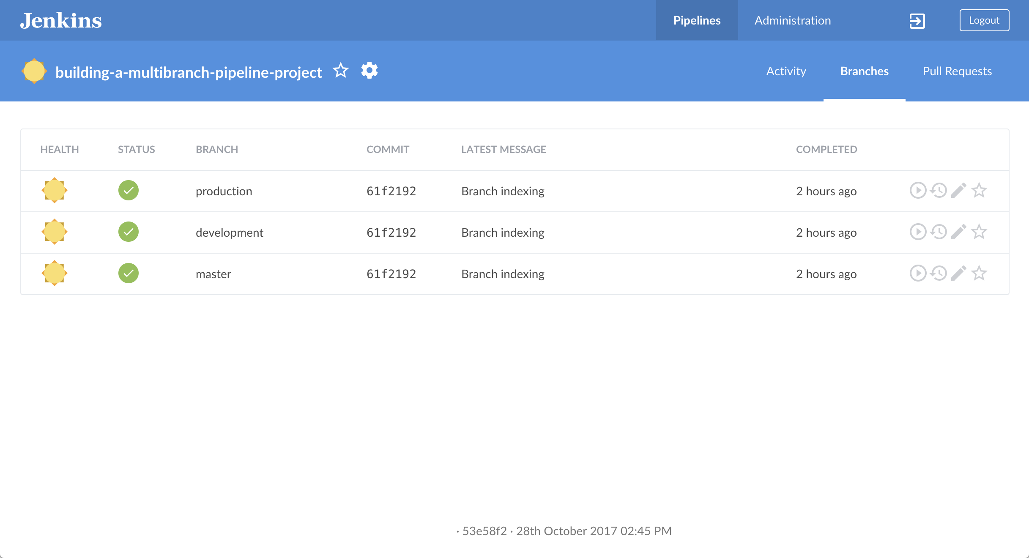Open the Pipelines section
Viewport: 1029px width, 558px height.
click(697, 20)
